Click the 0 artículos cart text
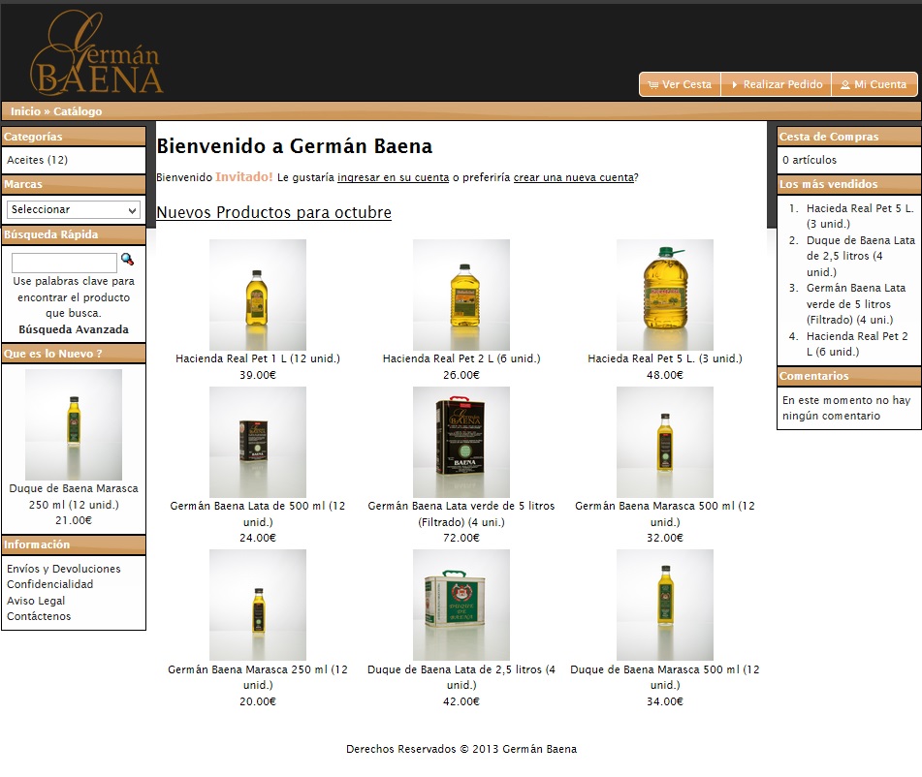This screenshot has height=777, width=922. [x=810, y=160]
